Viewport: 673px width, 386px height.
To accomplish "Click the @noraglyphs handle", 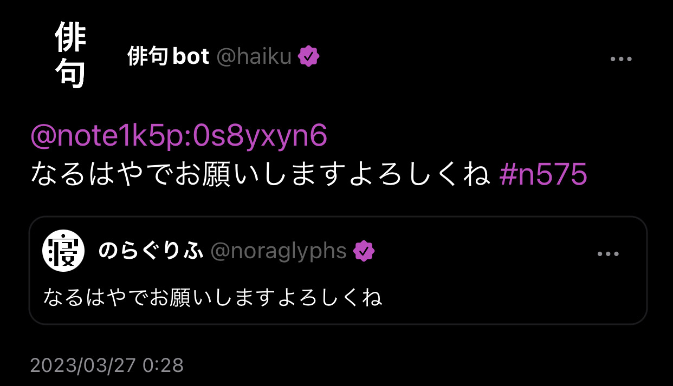I will click(279, 251).
